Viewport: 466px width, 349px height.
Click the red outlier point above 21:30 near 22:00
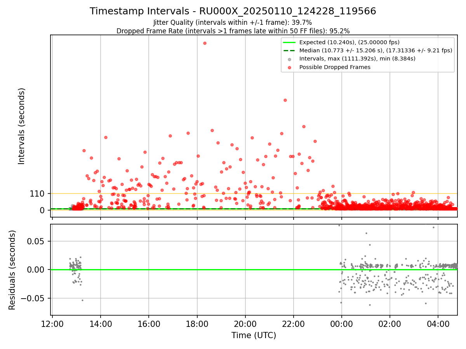click(285, 100)
